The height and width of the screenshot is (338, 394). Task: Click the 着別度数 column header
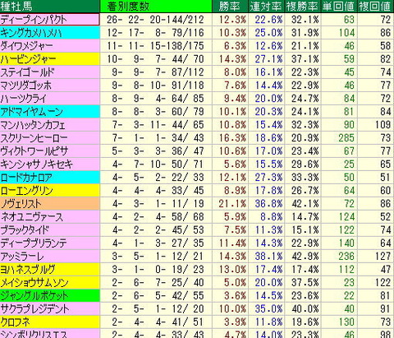click(x=156, y=7)
